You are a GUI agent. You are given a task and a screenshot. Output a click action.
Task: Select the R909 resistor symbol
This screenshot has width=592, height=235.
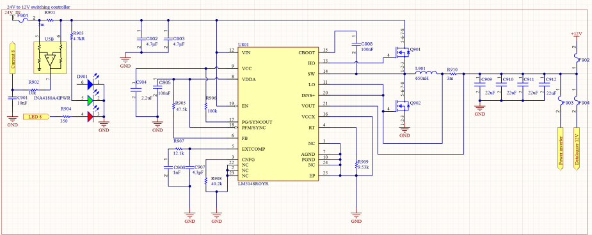356,165
